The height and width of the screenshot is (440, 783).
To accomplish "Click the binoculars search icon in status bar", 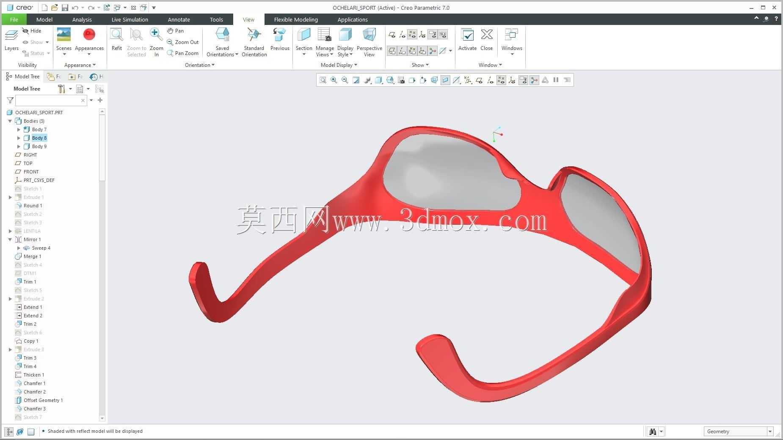I will tap(653, 432).
